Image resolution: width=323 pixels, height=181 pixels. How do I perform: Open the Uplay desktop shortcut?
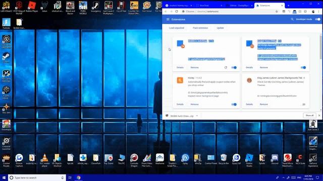[x=185, y=159]
